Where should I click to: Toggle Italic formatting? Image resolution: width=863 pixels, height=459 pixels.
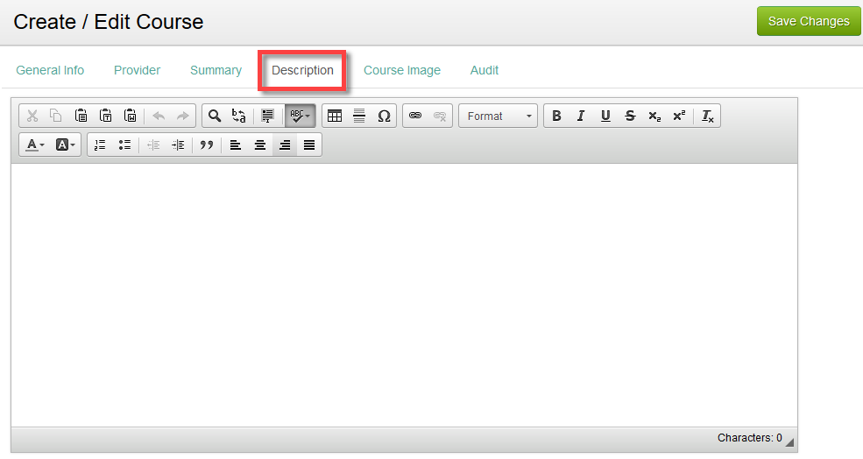coord(581,117)
